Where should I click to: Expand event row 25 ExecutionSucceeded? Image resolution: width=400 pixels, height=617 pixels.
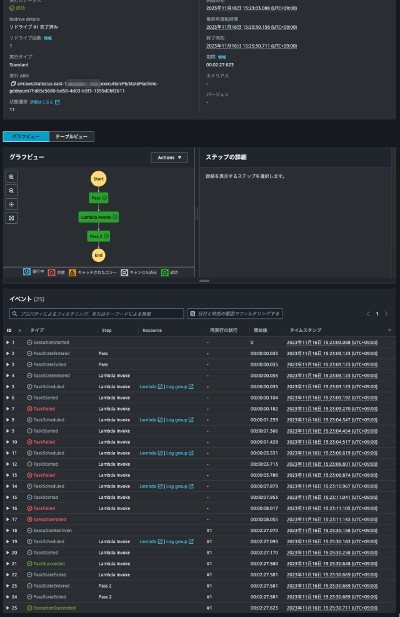[x=7, y=608]
